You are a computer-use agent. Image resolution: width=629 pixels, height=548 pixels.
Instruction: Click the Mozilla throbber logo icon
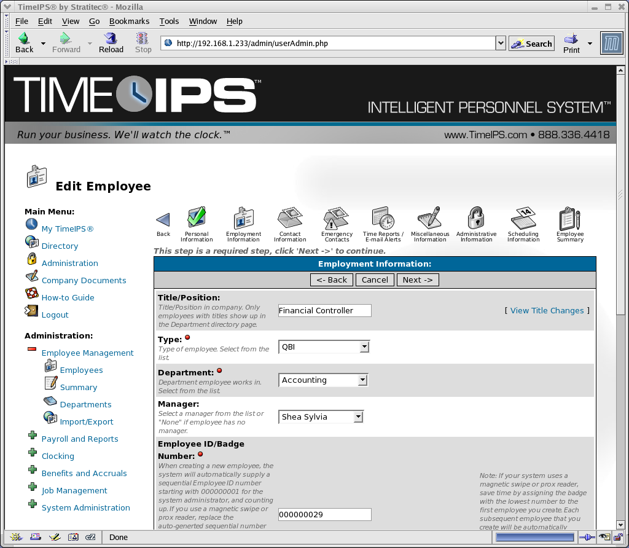(611, 43)
